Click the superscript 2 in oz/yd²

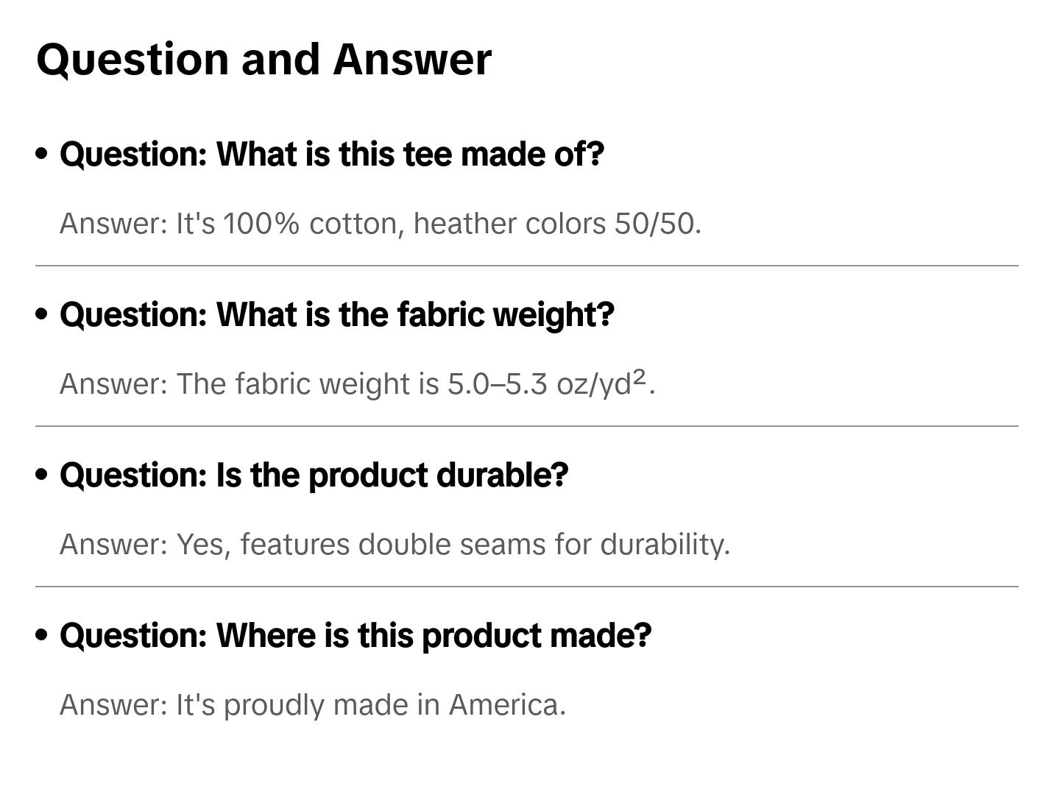[639, 377]
